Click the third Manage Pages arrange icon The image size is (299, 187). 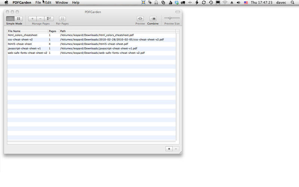(x=49, y=19)
